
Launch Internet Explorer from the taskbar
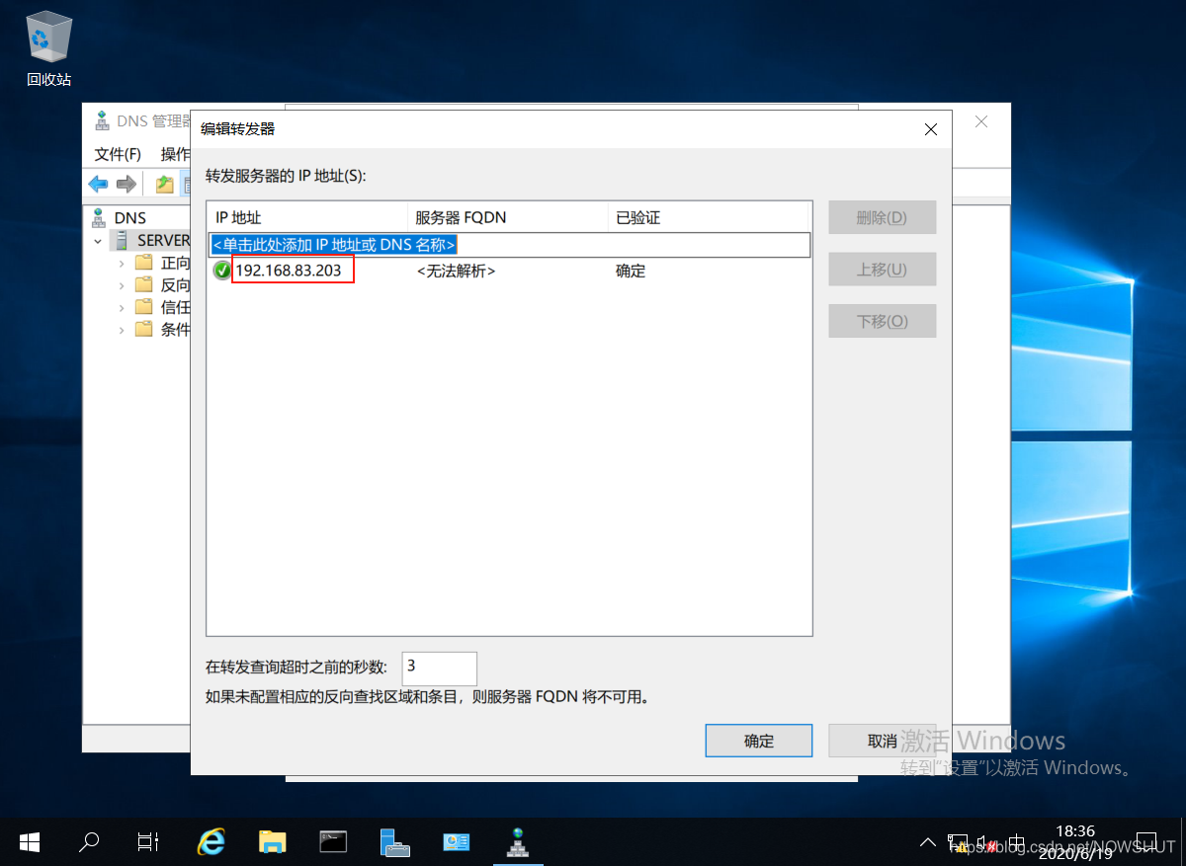click(211, 841)
